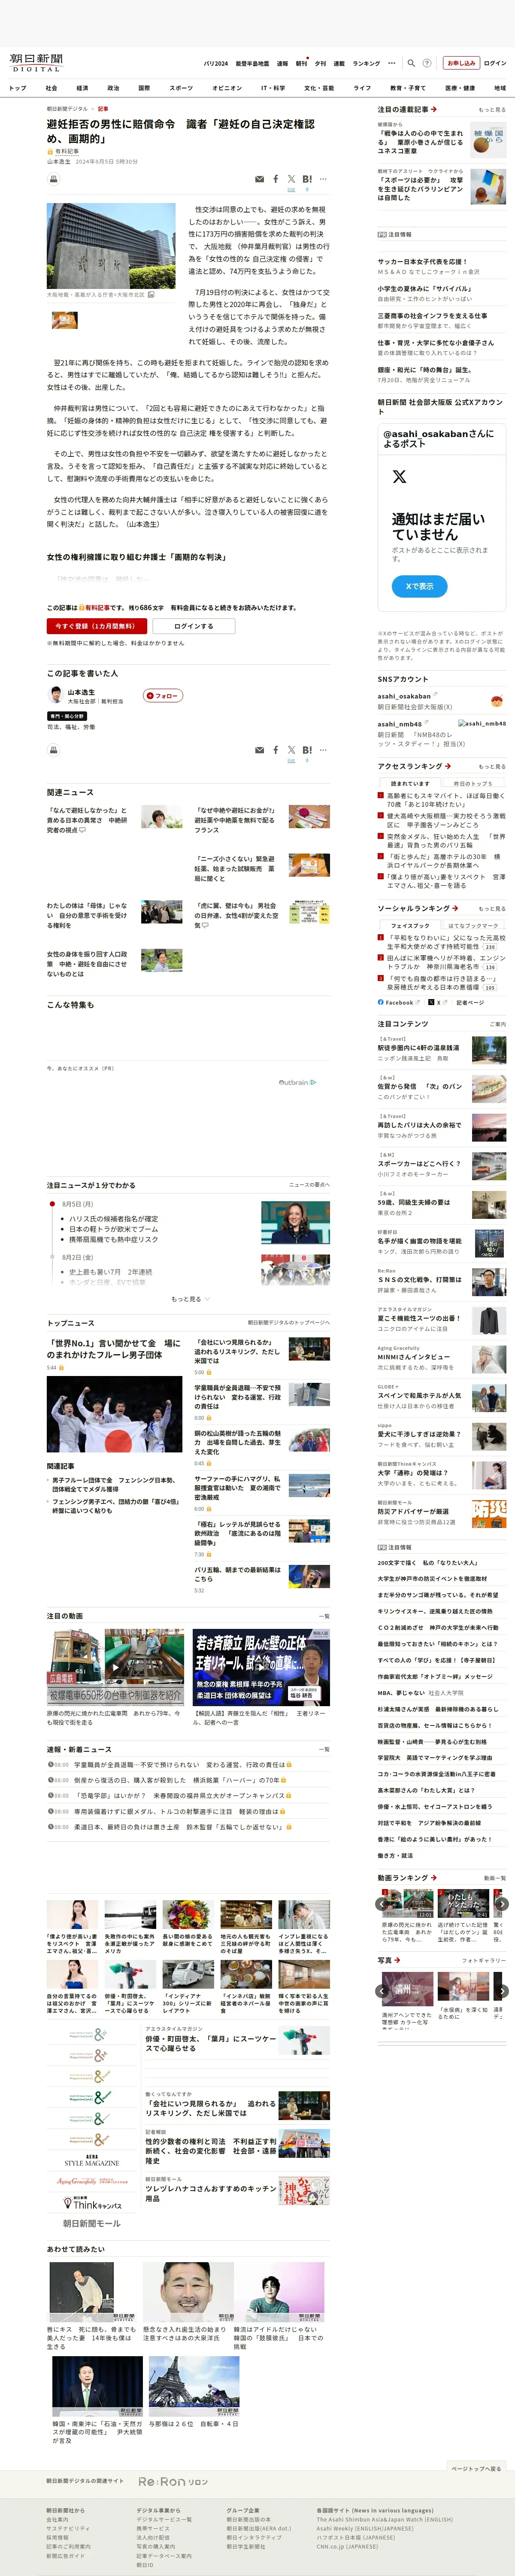Open ellipsis menu below author section

coord(323,749)
